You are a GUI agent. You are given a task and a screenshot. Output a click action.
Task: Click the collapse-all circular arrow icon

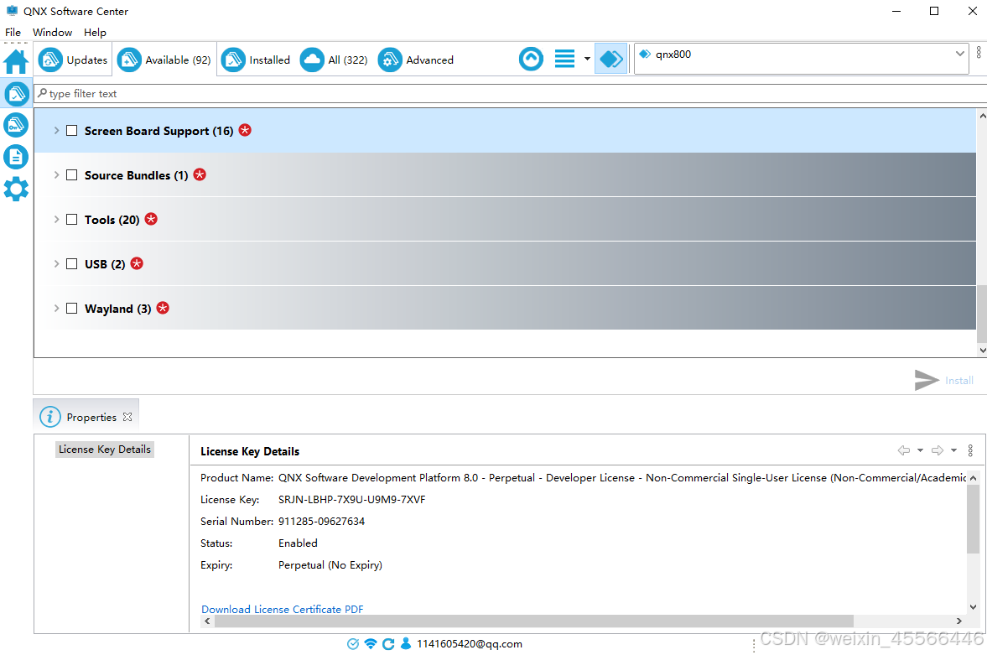532,60
